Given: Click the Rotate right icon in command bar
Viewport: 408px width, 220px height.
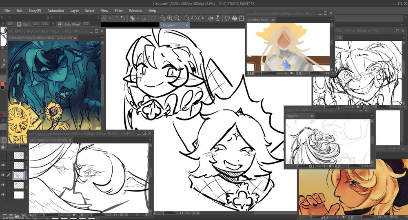Looking at the screenshot, I should click(201, 18).
